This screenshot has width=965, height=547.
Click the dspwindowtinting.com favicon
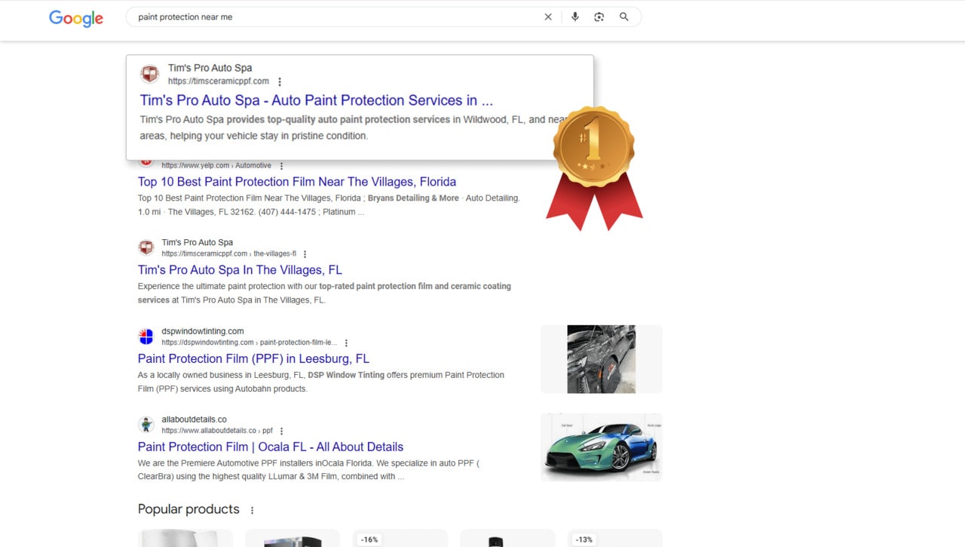click(x=146, y=336)
